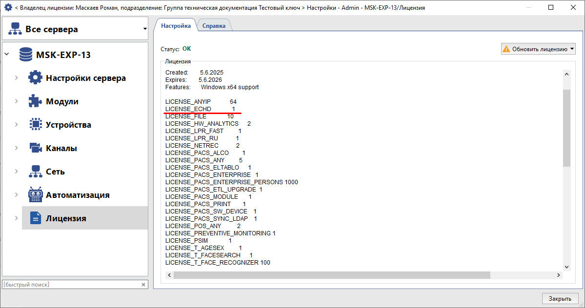The height and width of the screenshot is (308, 585).
Task: Click the horizontal scrollbar thumb
Action: click(x=332, y=275)
